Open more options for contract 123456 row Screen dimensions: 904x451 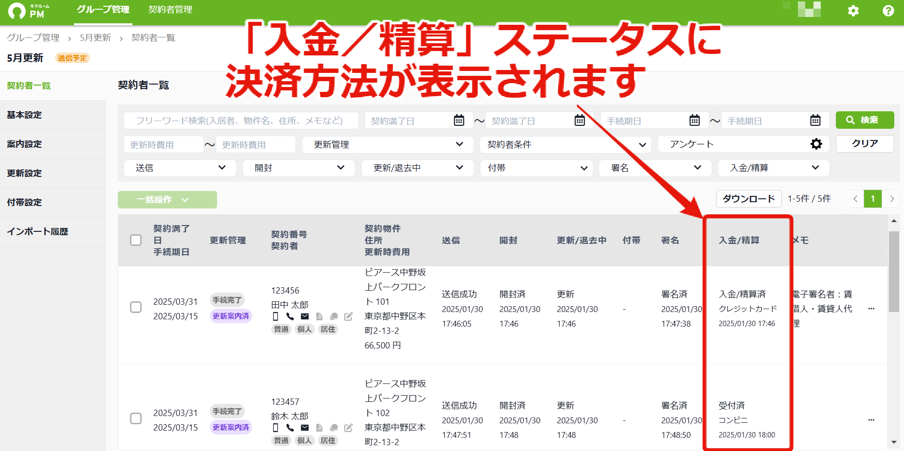(871, 309)
